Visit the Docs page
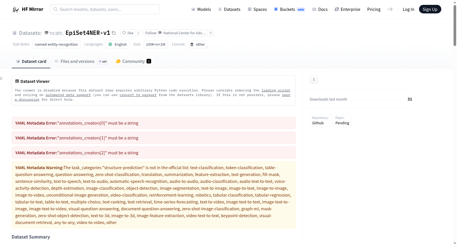 click(320, 9)
